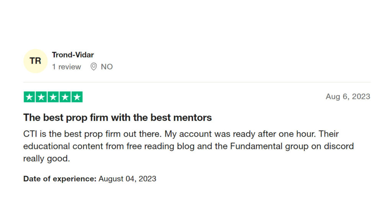Click "really good." at the review's end
This screenshot has width=392, height=224.
(47, 158)
